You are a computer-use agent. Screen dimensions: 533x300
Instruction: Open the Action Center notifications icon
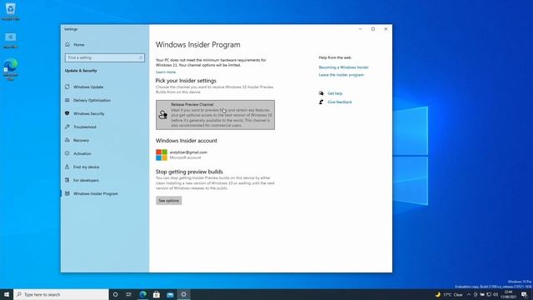[x=524, y=294]
